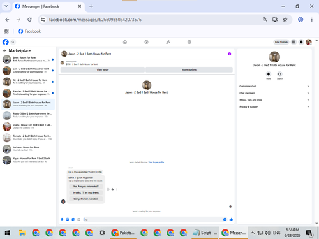
Task: Expand Chat members section
Action: [x=274, y=93]
